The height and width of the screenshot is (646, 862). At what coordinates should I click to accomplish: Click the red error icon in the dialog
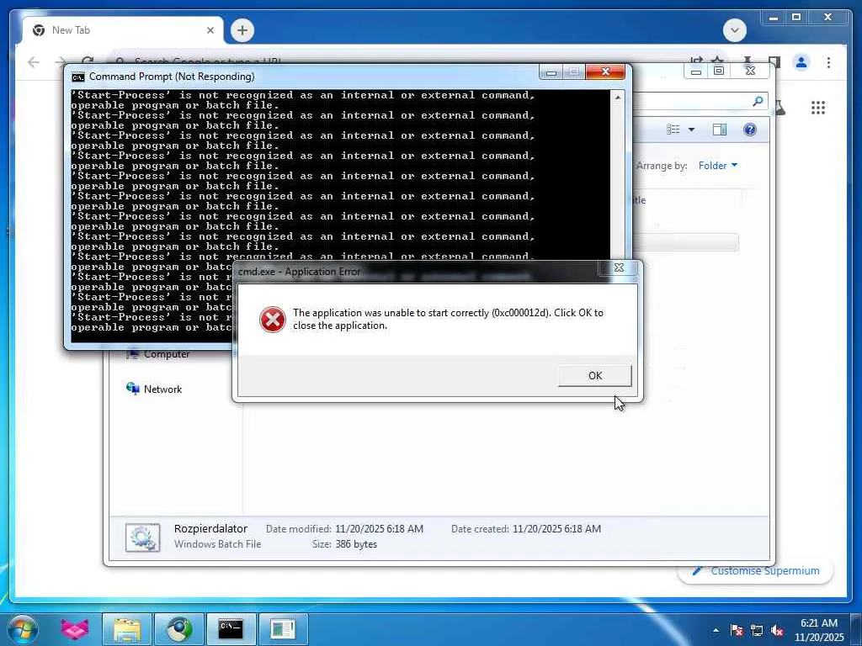[x=273, y=319]
